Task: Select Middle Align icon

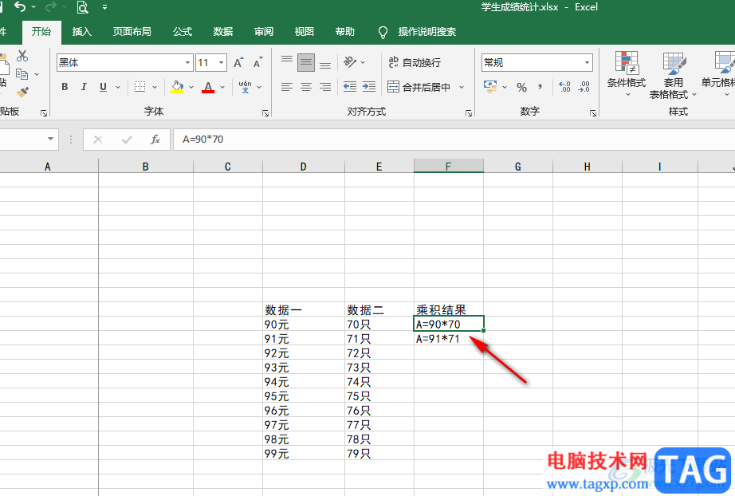Action: 306,62
